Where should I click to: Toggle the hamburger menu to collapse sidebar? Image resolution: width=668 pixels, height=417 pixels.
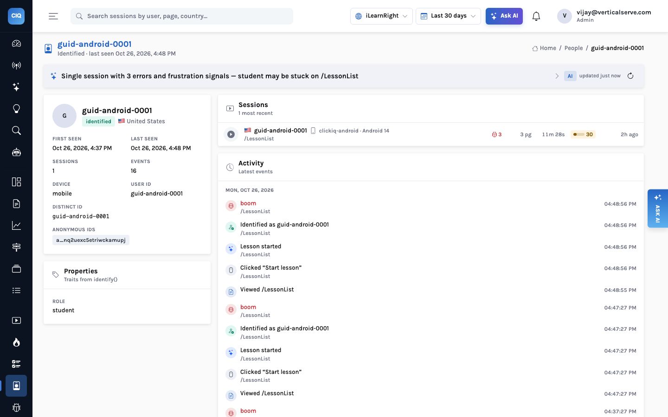coord(53,16)
